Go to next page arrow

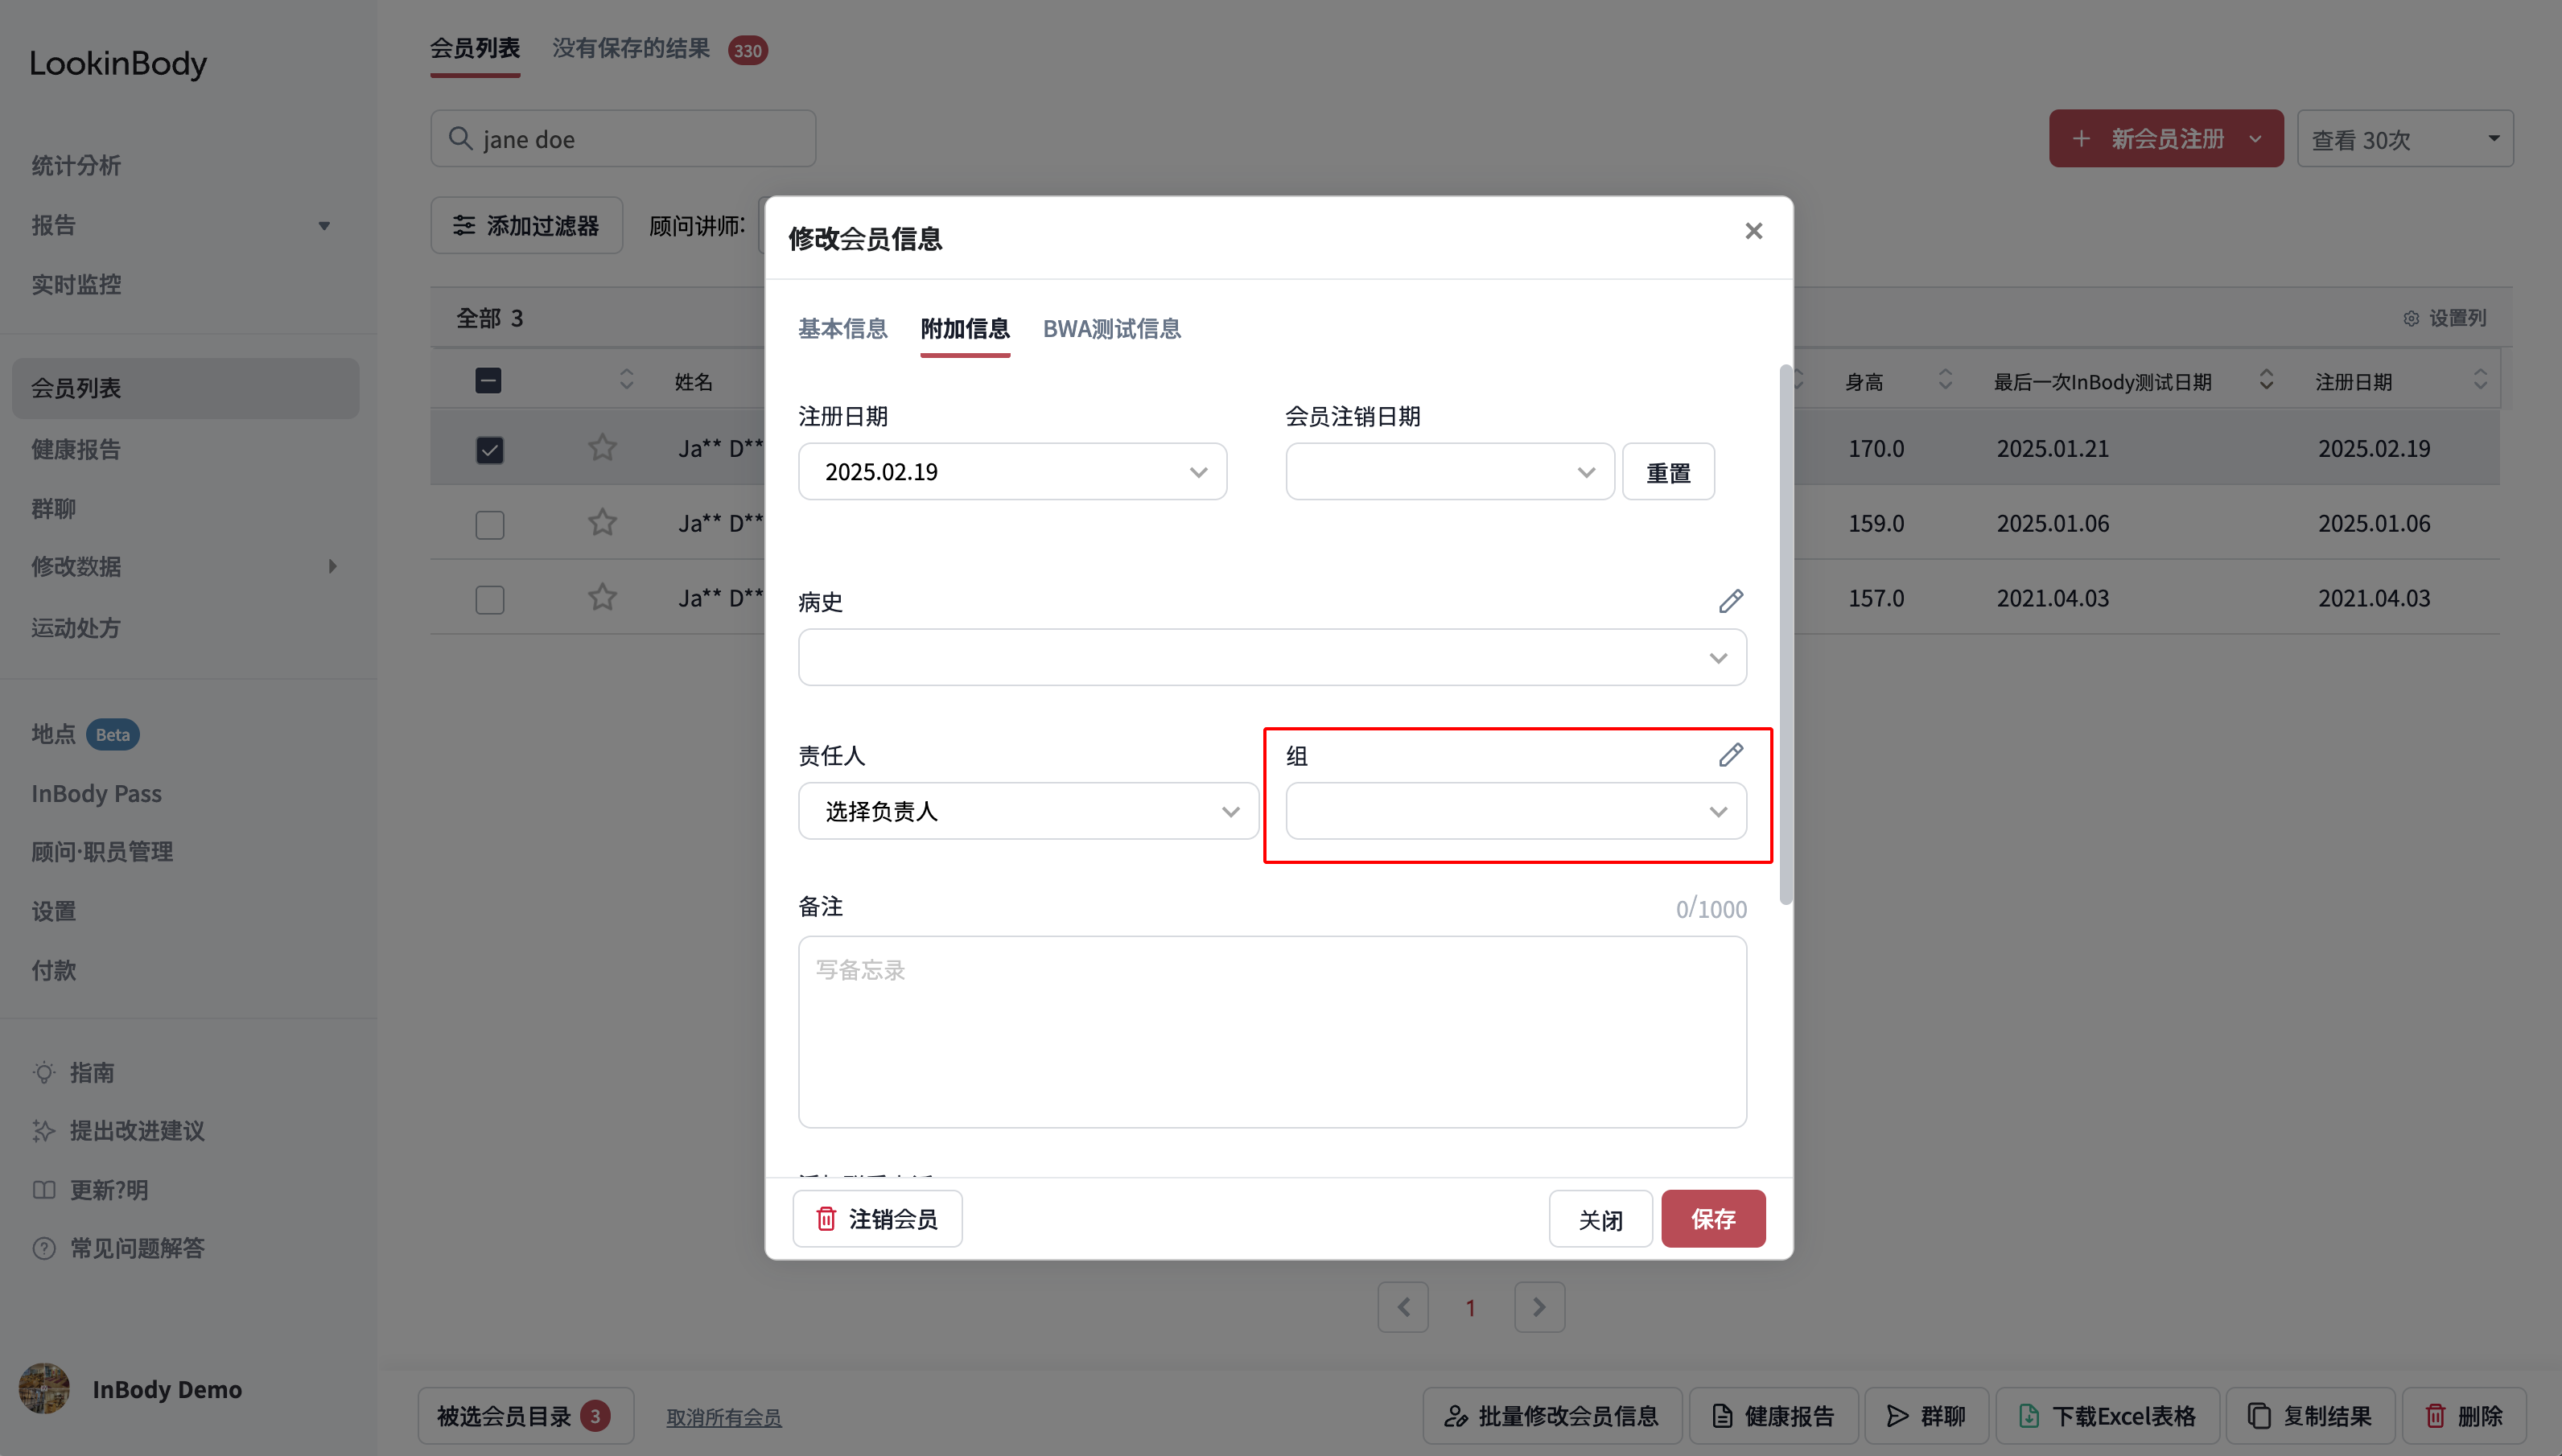coord(1539,1307)
